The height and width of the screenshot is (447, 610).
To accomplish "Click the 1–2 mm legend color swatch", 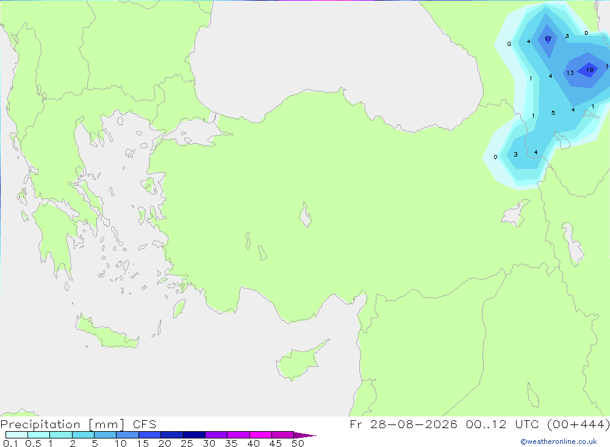I will click(61, 435).
